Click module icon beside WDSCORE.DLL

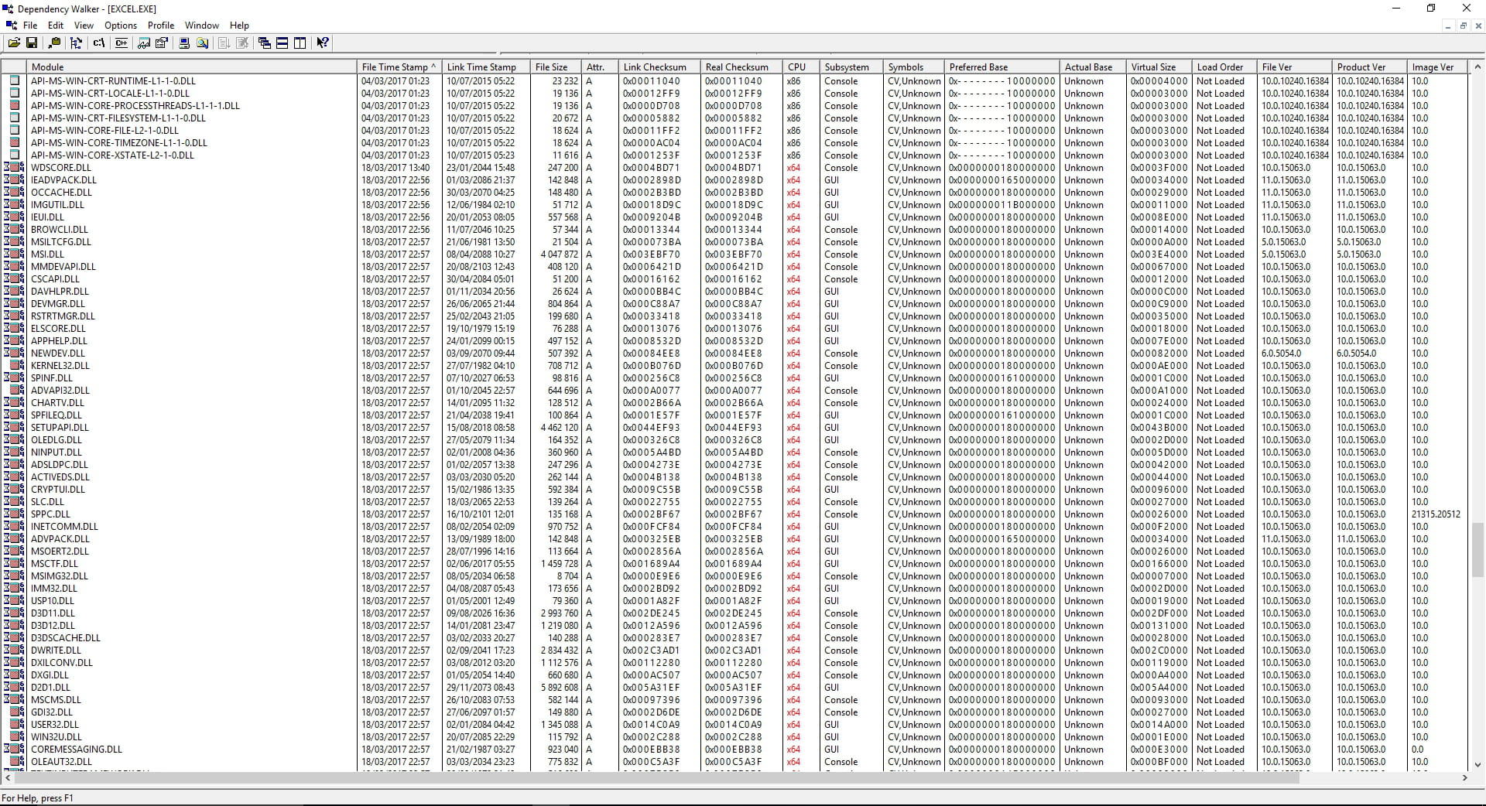click(14, 167)
